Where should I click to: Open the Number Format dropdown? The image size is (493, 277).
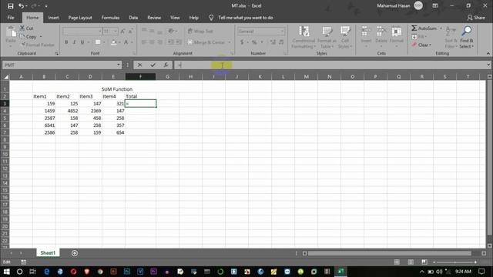(282, 31)
